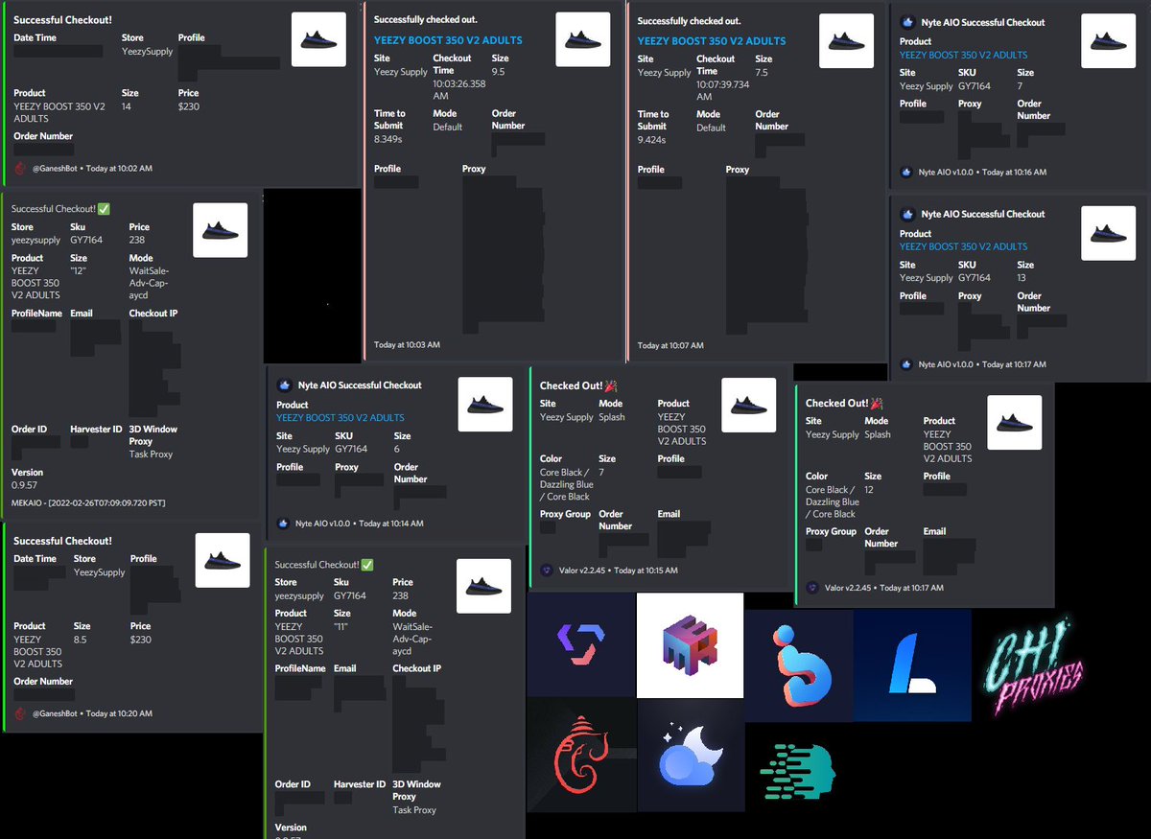
Task: Open YEEZY BOOST 350 V2 ADULTS link, size 7.5 embed
Action: click(712, 40)
